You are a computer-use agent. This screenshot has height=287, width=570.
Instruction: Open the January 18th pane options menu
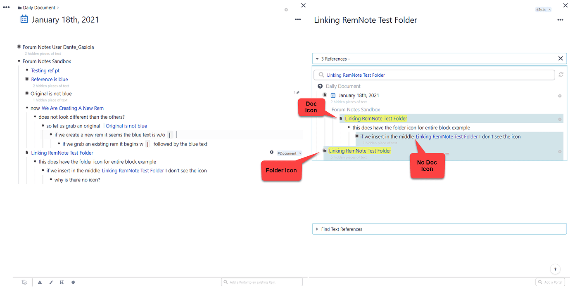(298, 19)
